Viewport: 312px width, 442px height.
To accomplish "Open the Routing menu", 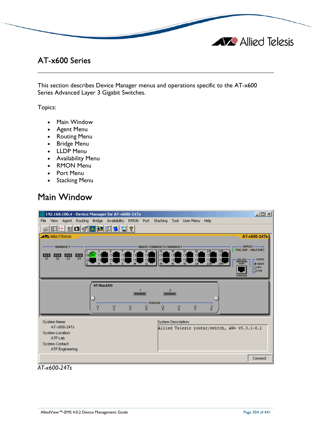I will [82, 221].
